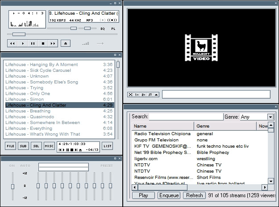Click the playlist mini next-track icon
This screenshot has width=279, height=207.
pos(76,150)
